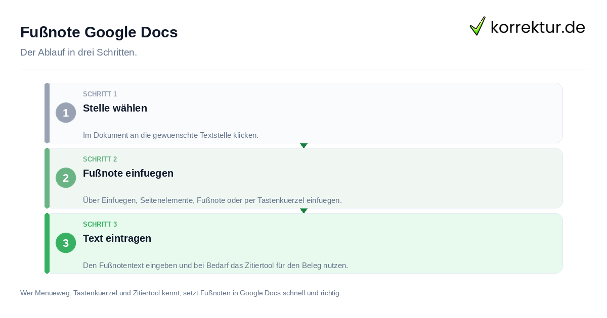Click the 'Stelle wählen' title
Image resolution: width=607 pixels, height=318 pixels.
(115, 108)
